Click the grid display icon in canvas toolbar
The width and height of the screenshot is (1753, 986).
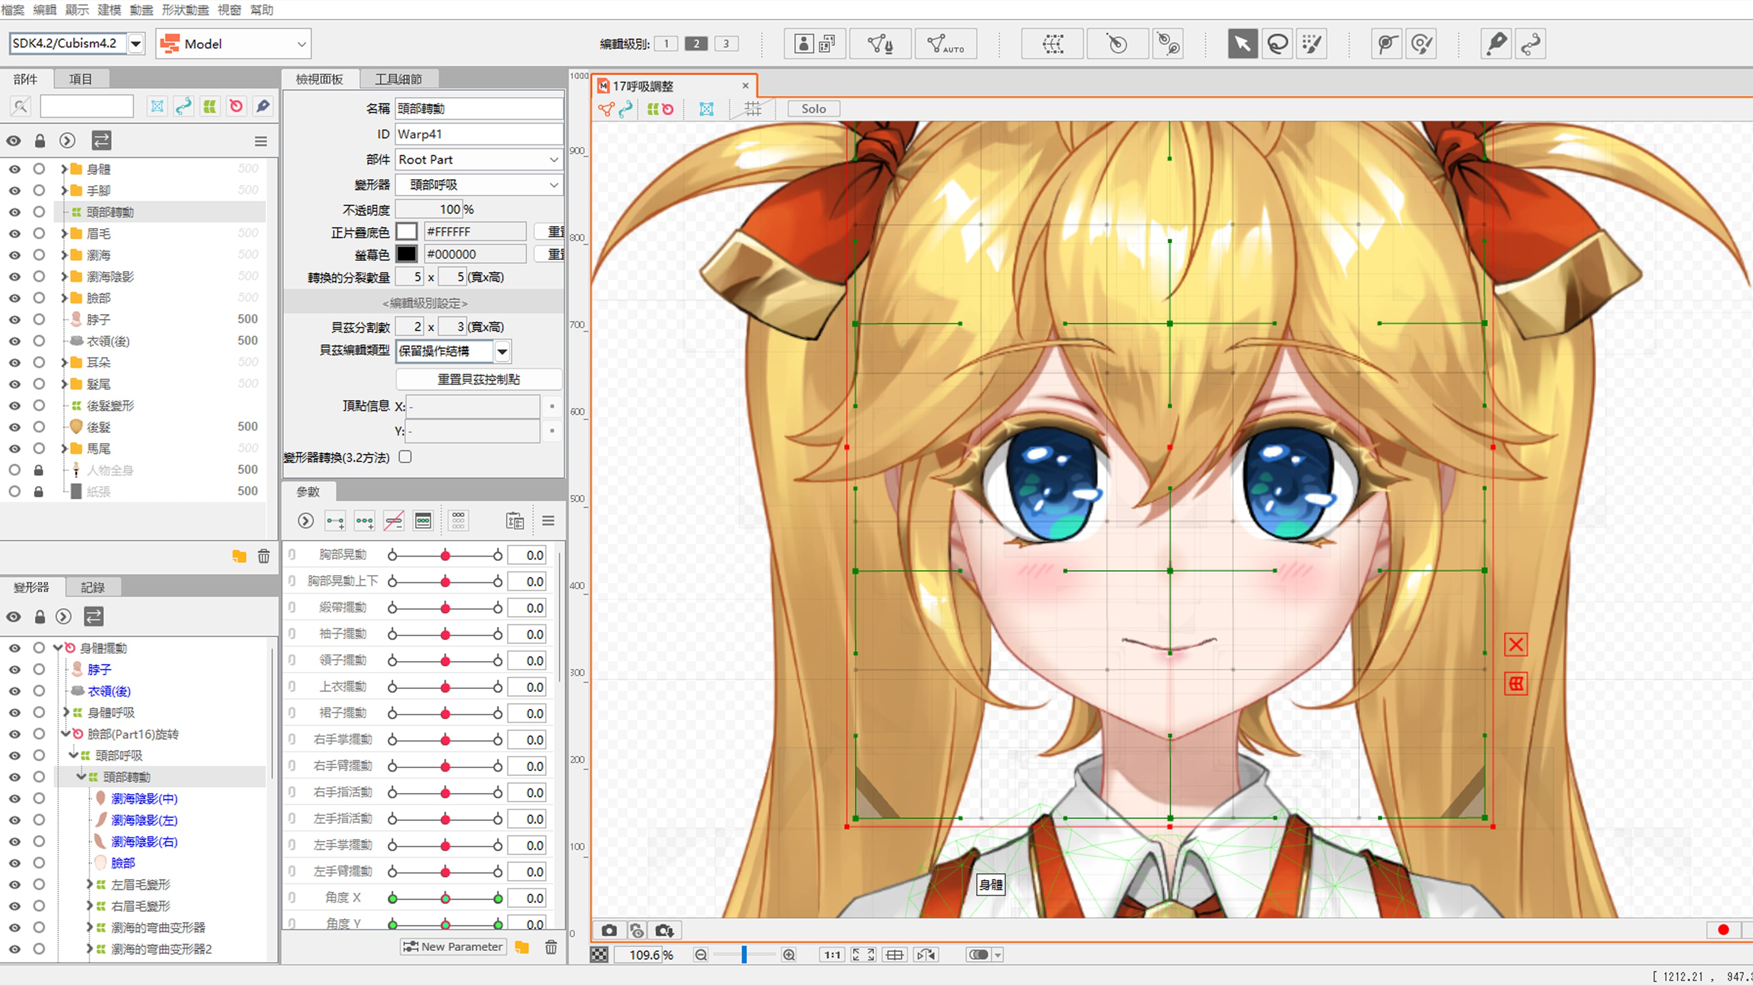(753, 109)
